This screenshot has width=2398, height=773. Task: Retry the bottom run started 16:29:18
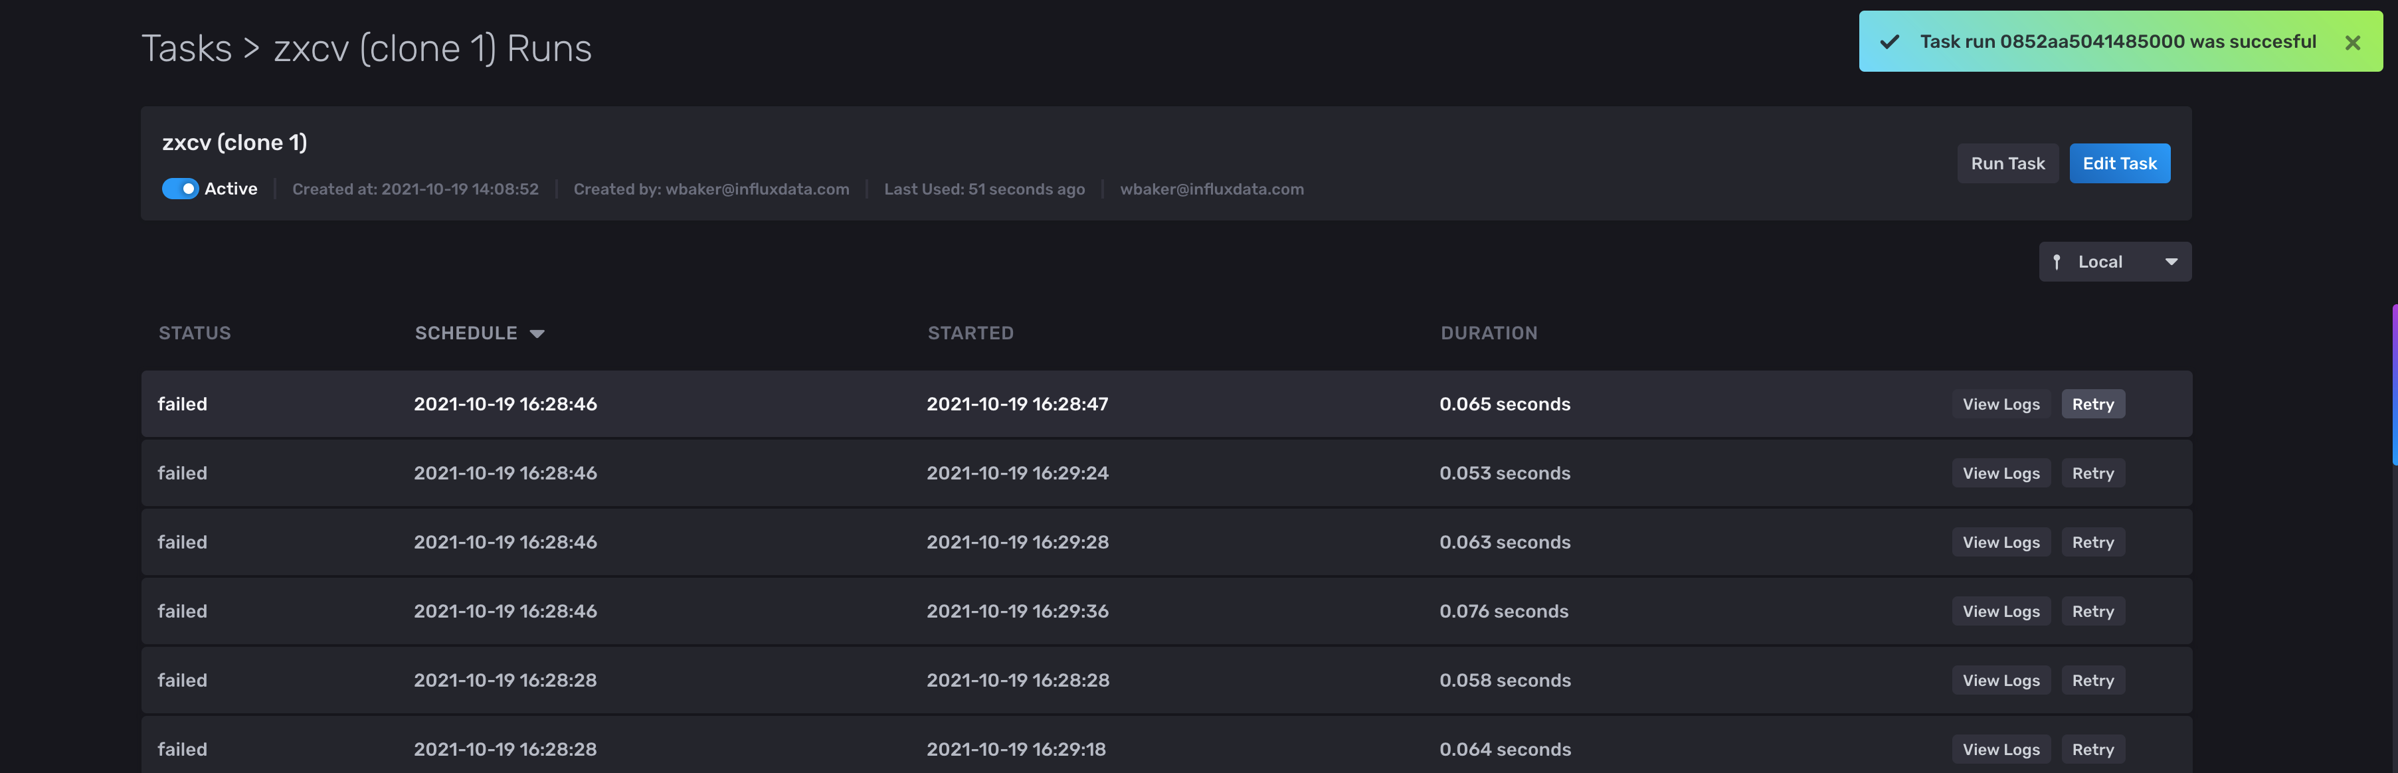pos(2092,749)
